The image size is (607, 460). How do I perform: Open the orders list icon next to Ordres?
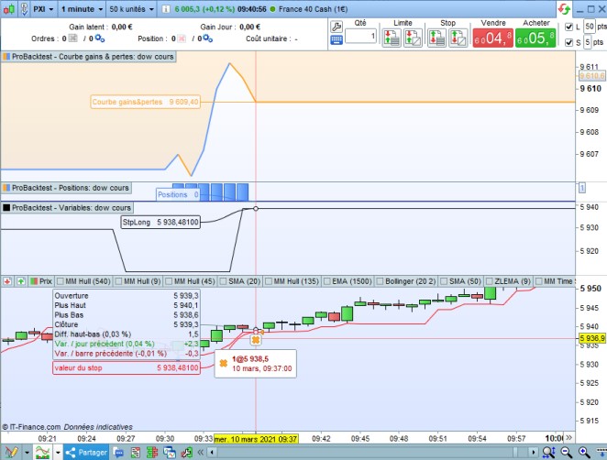click(x=72, y=38)
